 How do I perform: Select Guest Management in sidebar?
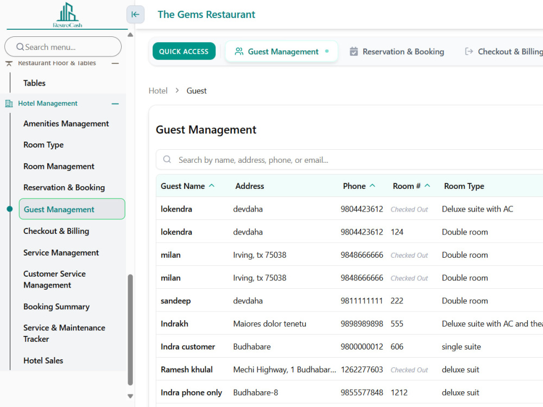tap(72, 209)
